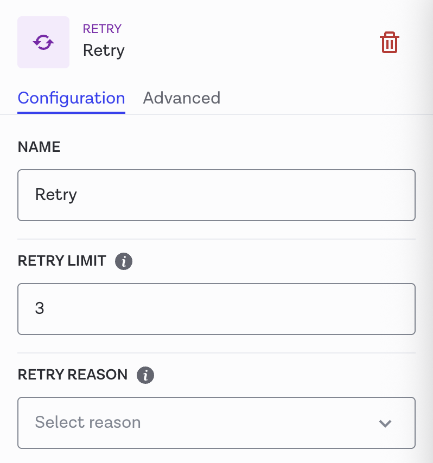The width and height of the screenshot is (433, 463).
Task: Click the blue underline beneath Configuration tab
Action: (x=72, y=112)
